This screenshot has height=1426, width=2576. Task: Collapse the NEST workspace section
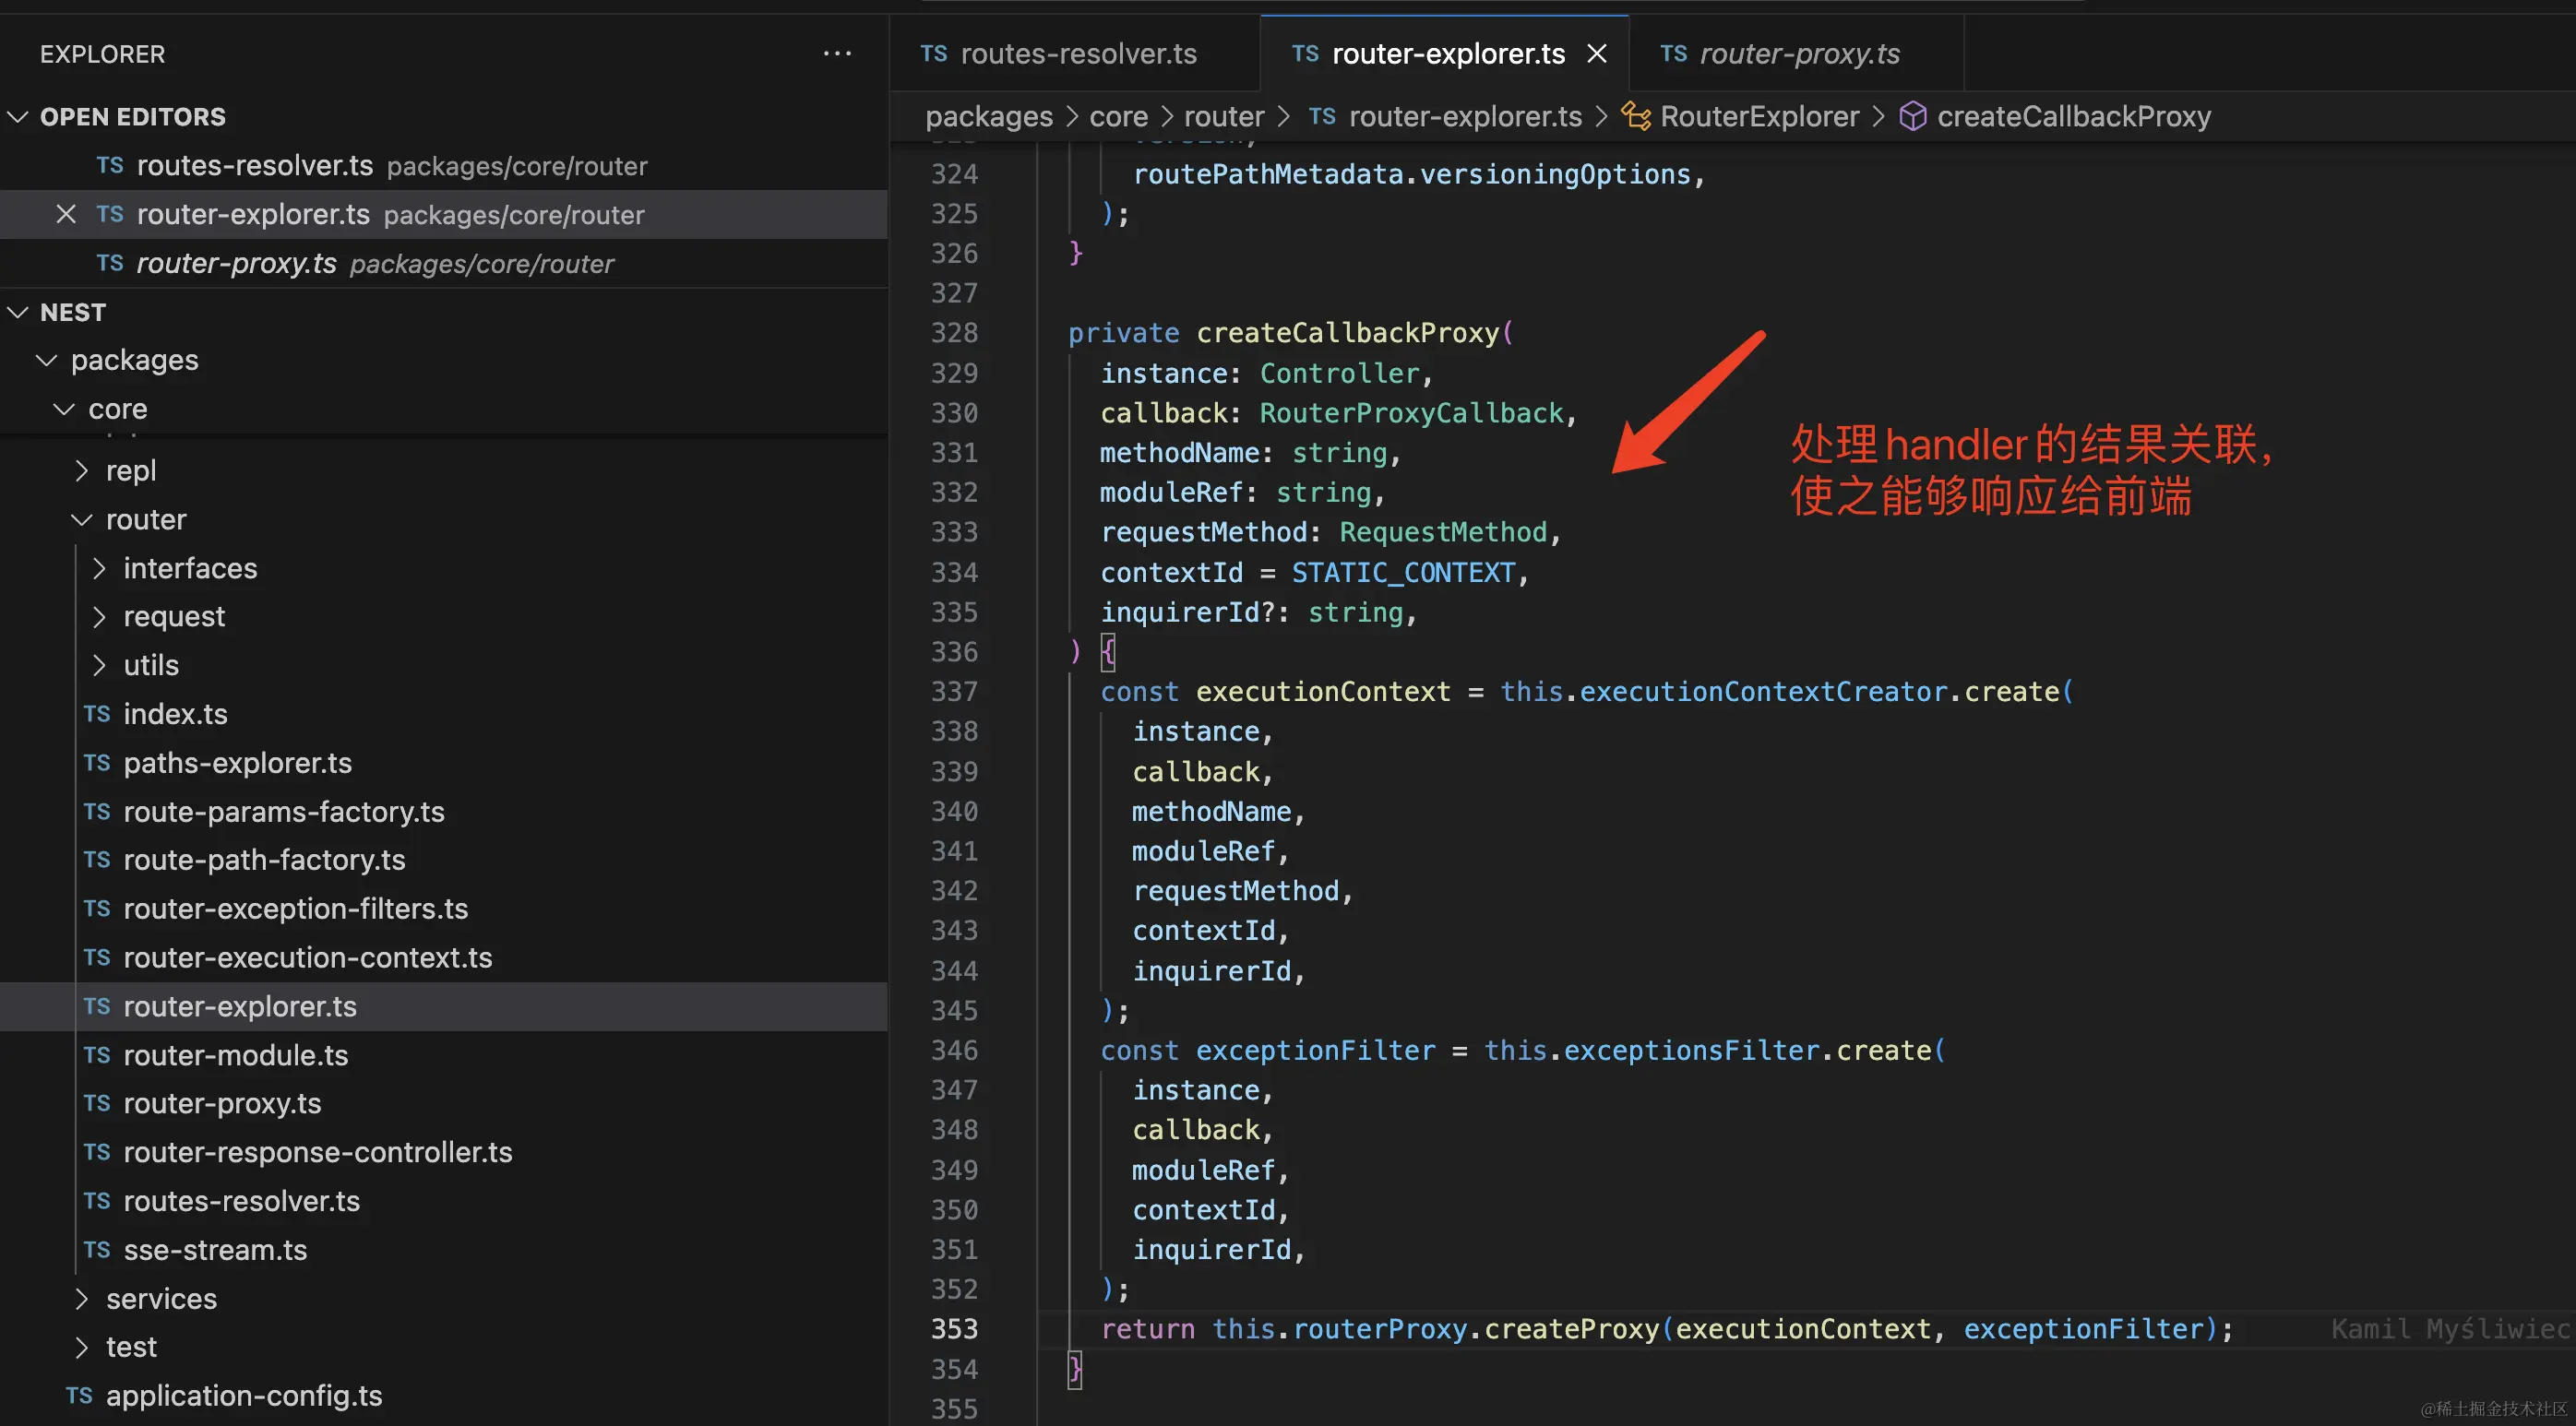coord(18,312)
